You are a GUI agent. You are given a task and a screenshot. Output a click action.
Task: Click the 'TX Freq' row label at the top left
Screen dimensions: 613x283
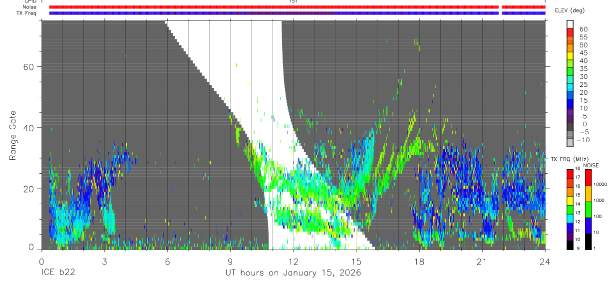(x=27, y=13)
